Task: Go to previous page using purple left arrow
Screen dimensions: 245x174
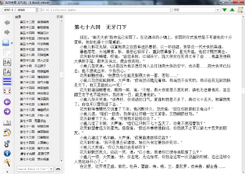Action: [7, 102]
